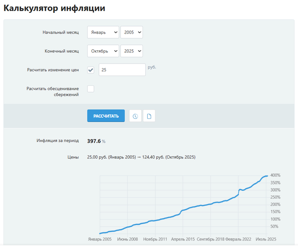Screen dimensions: 298x248
Task: Click the 'Июль 2025' chart axis label
Action: pos(266,239)
